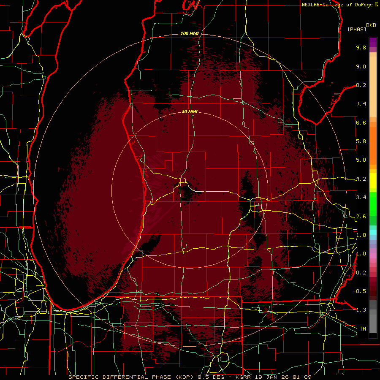The height and width of the screenshot is (380, 380).
Task: Click the 5.0 value on the color scale
Action: [x=361, y=160]
